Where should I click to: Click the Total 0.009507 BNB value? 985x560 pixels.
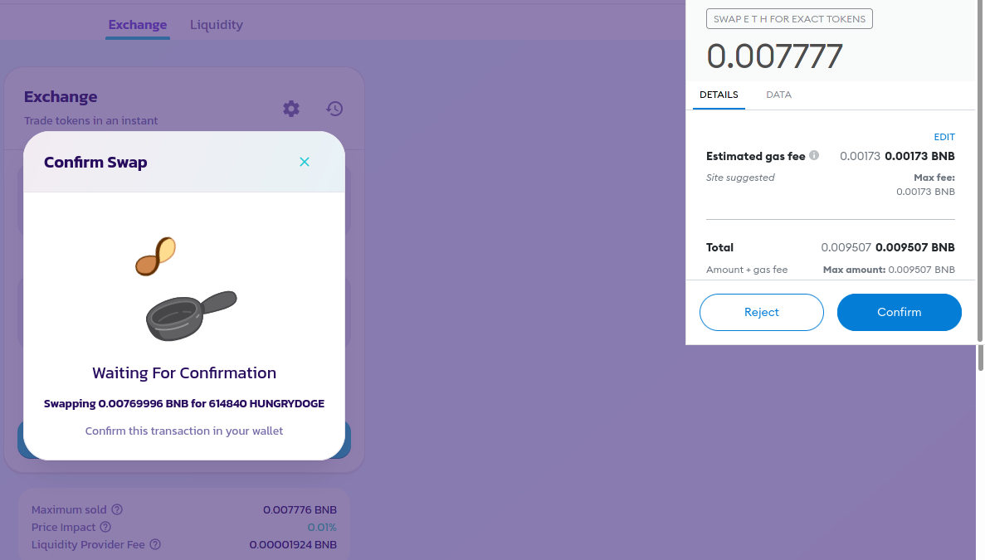(914, 247)
